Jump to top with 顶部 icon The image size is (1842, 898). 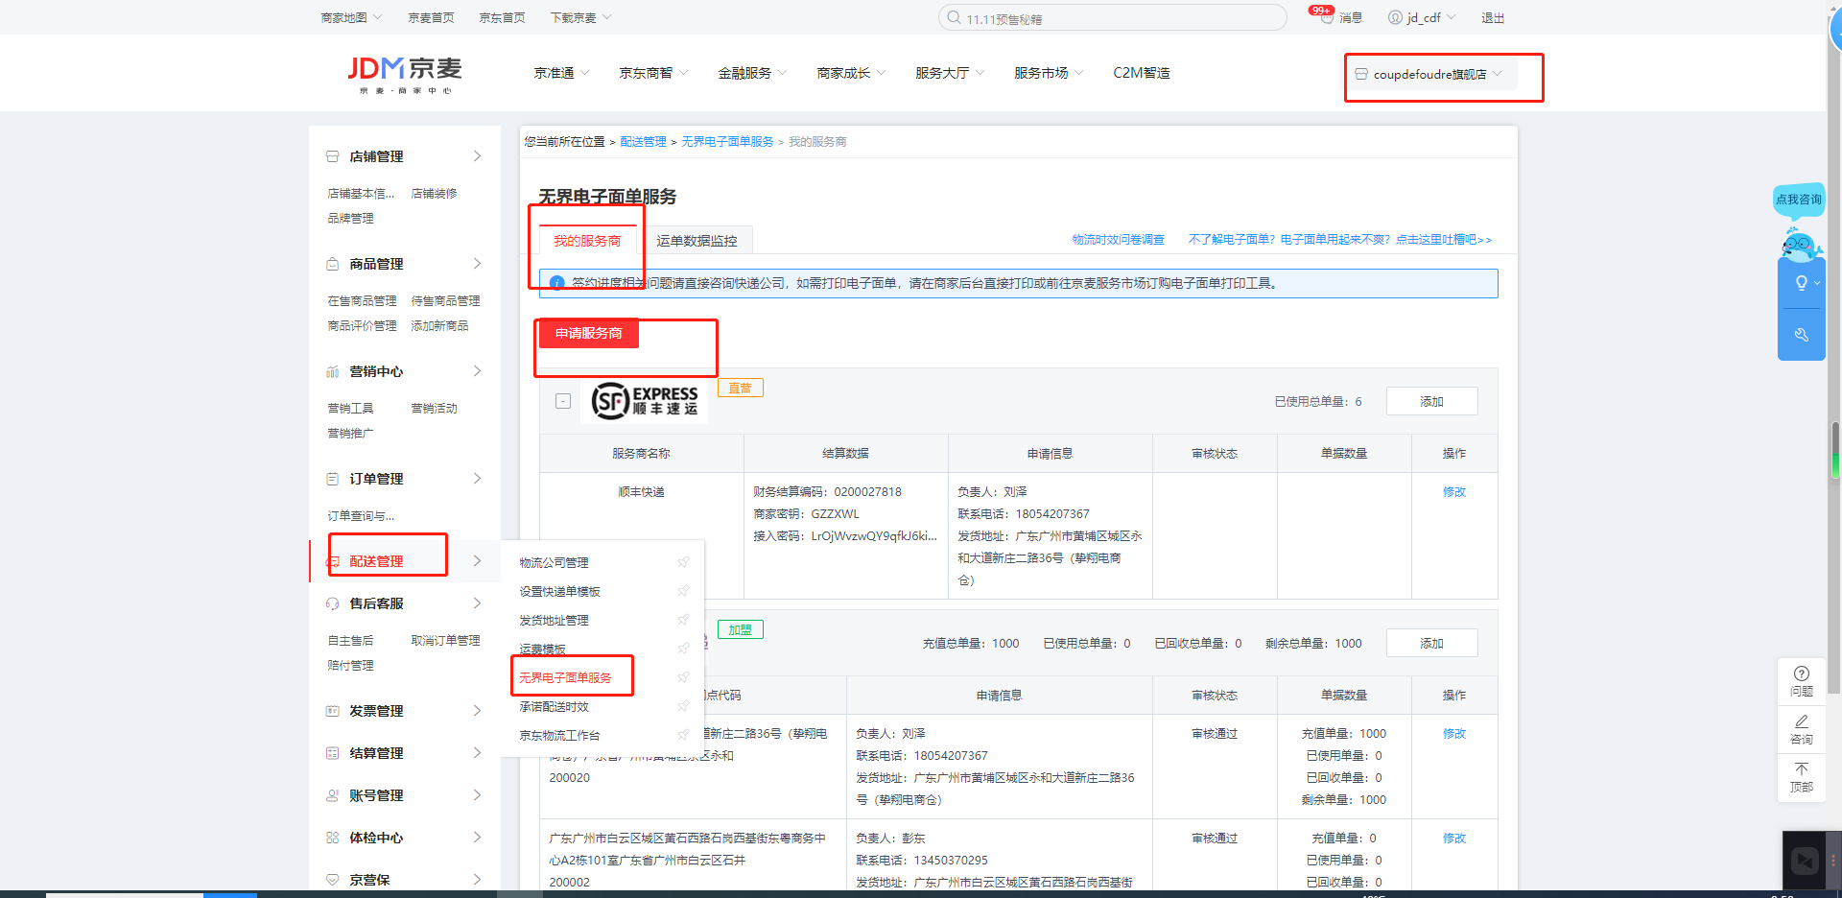1802,769
